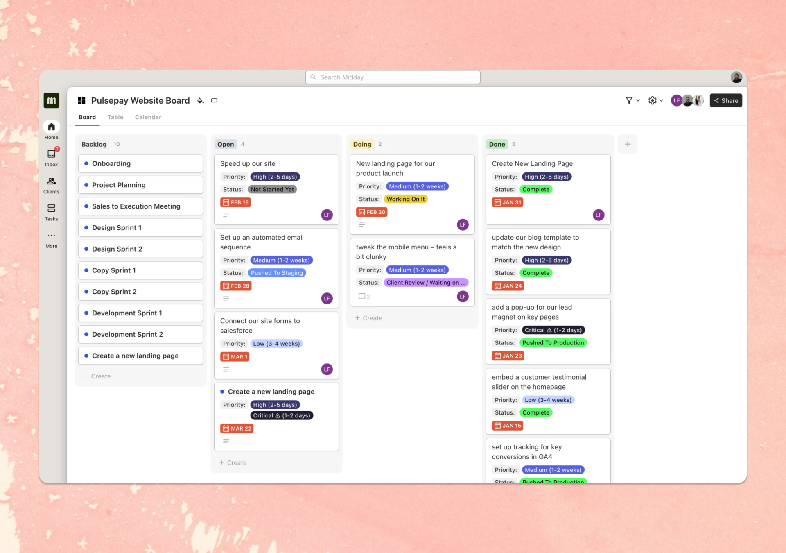Open Tasks from the sidebar

[51, 209]
